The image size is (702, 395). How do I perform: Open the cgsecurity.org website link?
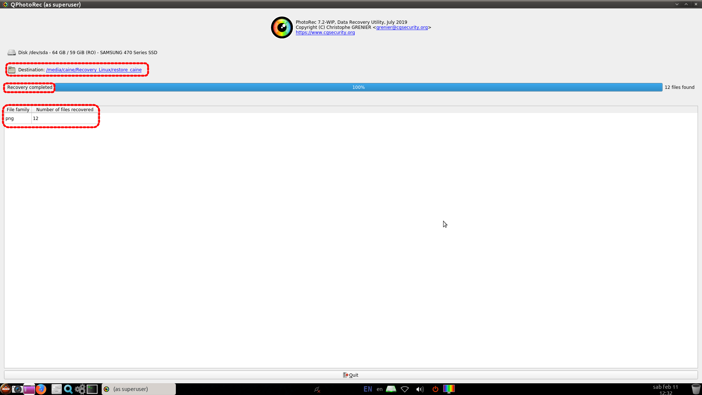pos(325,33)
